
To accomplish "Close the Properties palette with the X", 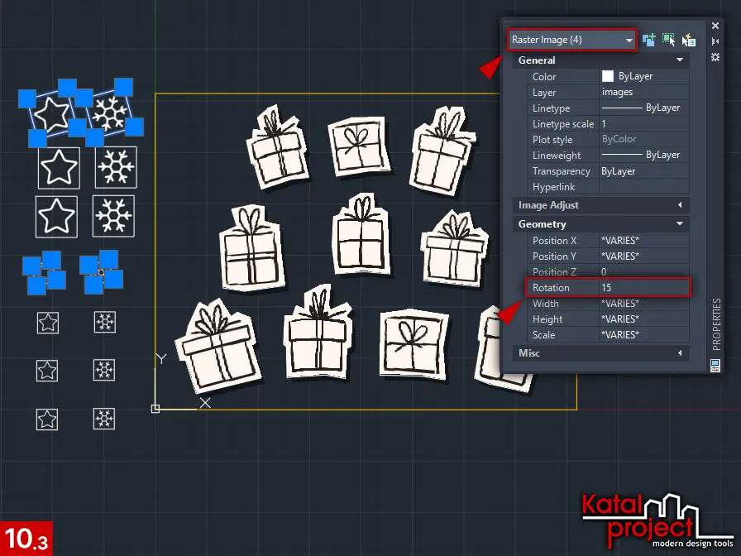I will click(715, 26).
